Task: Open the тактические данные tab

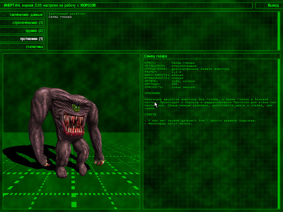Action: 23,15
